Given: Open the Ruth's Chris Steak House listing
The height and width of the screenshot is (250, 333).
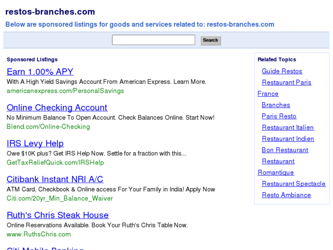Looking at the screenshot, I should pos(58,215).
